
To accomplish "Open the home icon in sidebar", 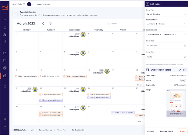I will (x=5, y=20).
